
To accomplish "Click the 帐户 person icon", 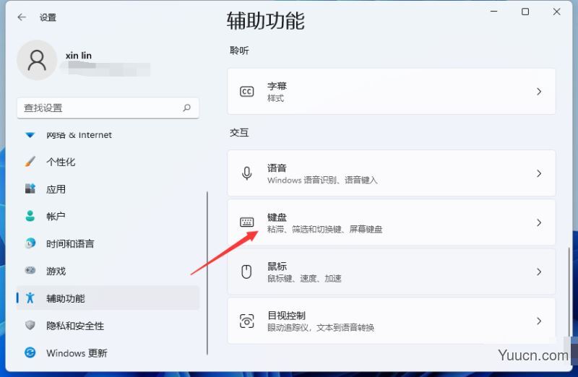I will pyautogui.click(x=30, y=216).
